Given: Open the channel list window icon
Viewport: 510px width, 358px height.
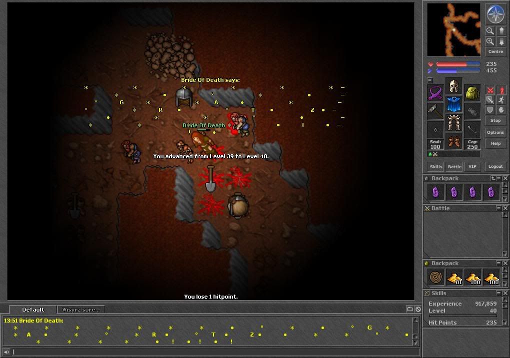Looking at the screenshot, I should (x=410, y=309).
